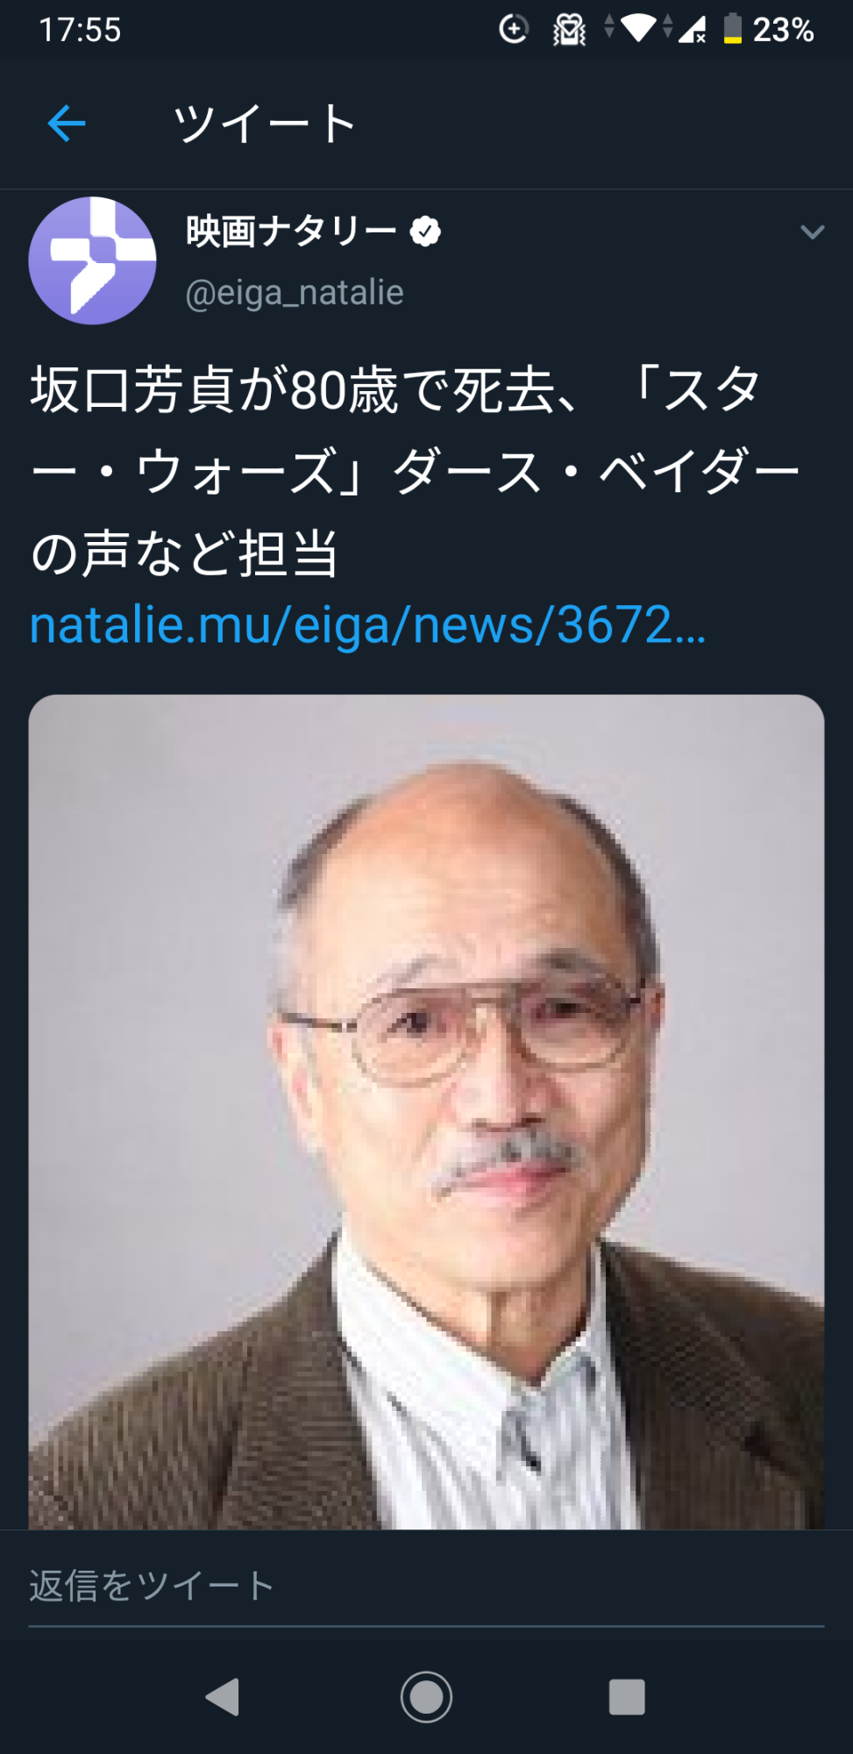Image resolution: width=853 pixels, height=1754 pixels.
Task: Open the natalie.mu/eiga/news link
Action: (x=367, y=625)
